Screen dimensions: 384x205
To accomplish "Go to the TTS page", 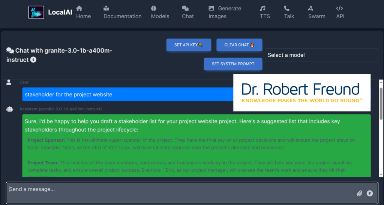I will point(265,12).
